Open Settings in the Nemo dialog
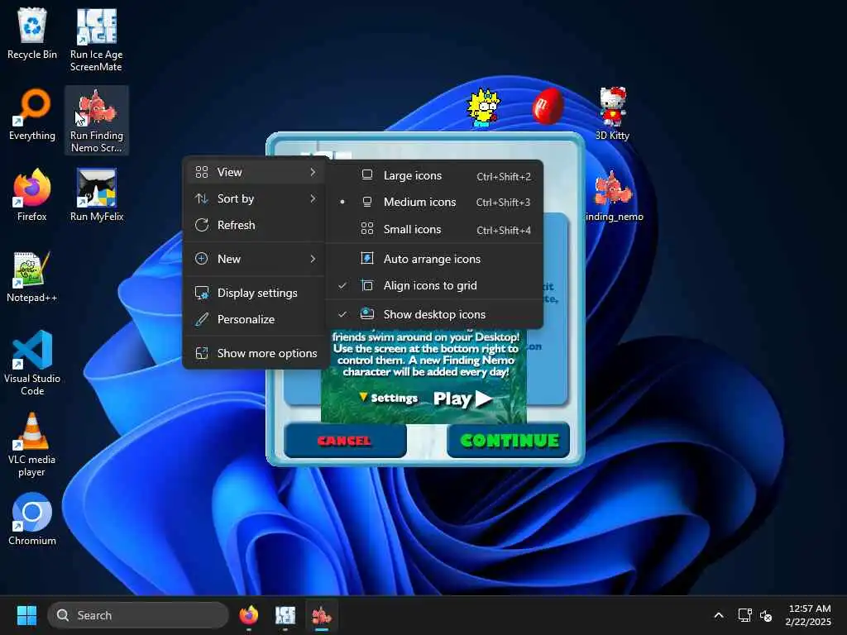847x635 pixels. coord(389,398)
